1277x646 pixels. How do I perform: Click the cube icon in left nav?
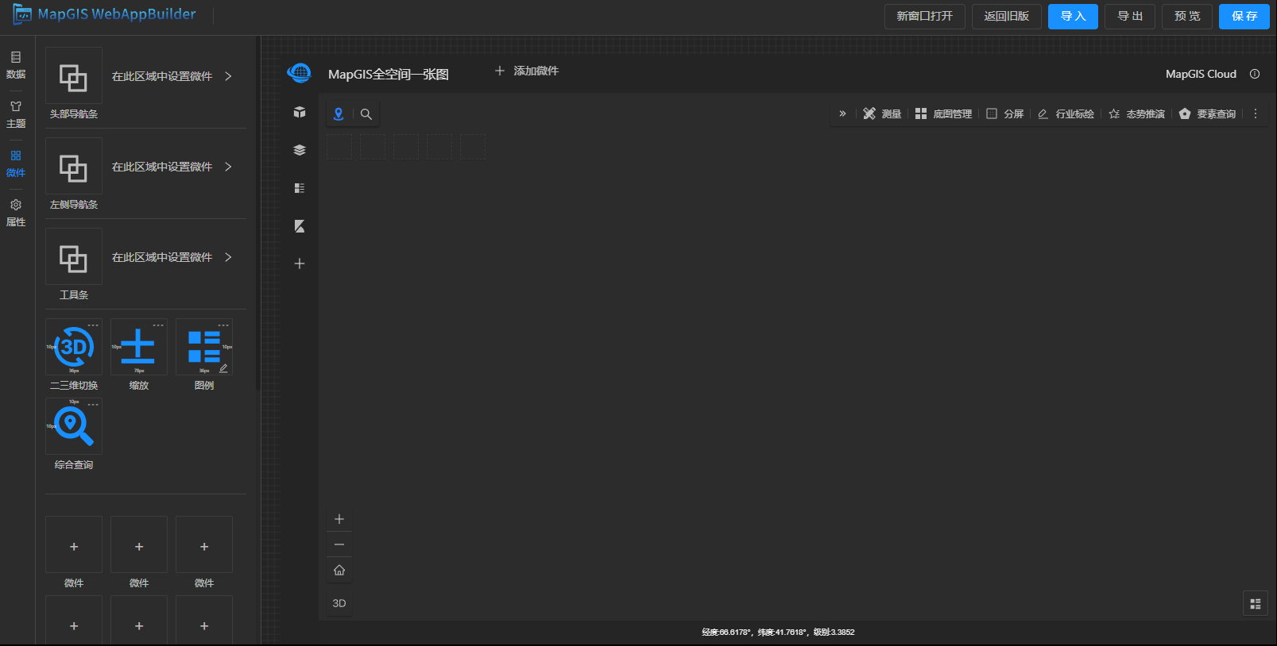[300, 112]
